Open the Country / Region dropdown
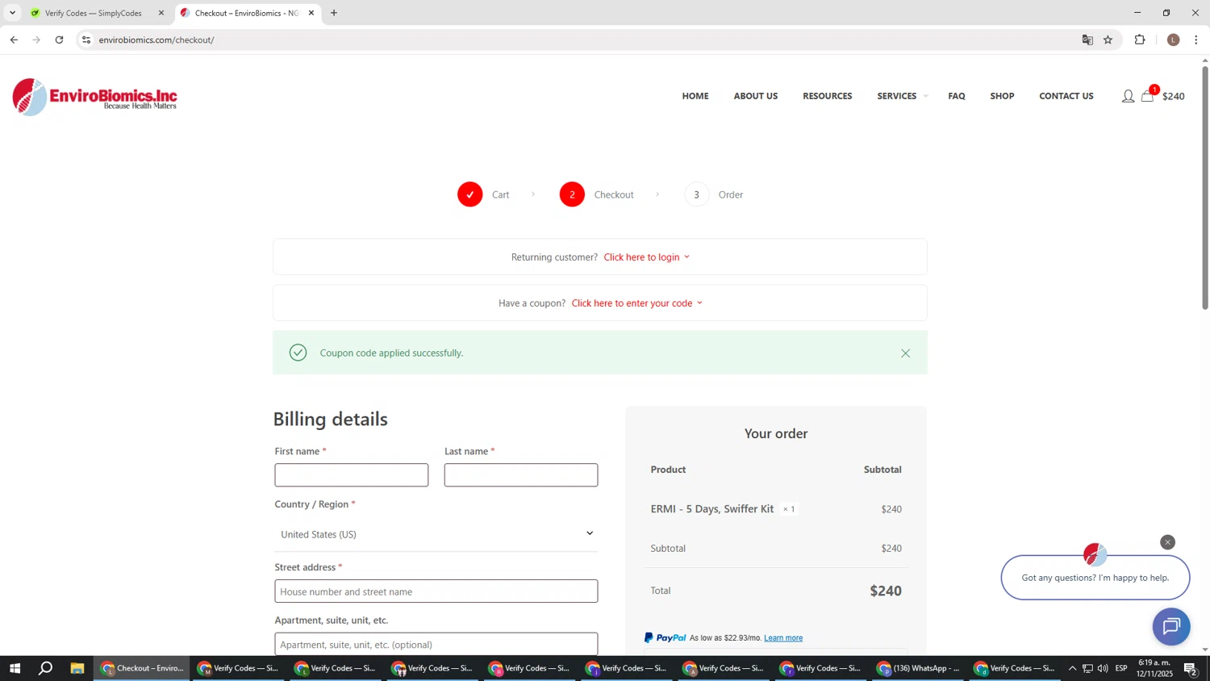 click(436, 534)
